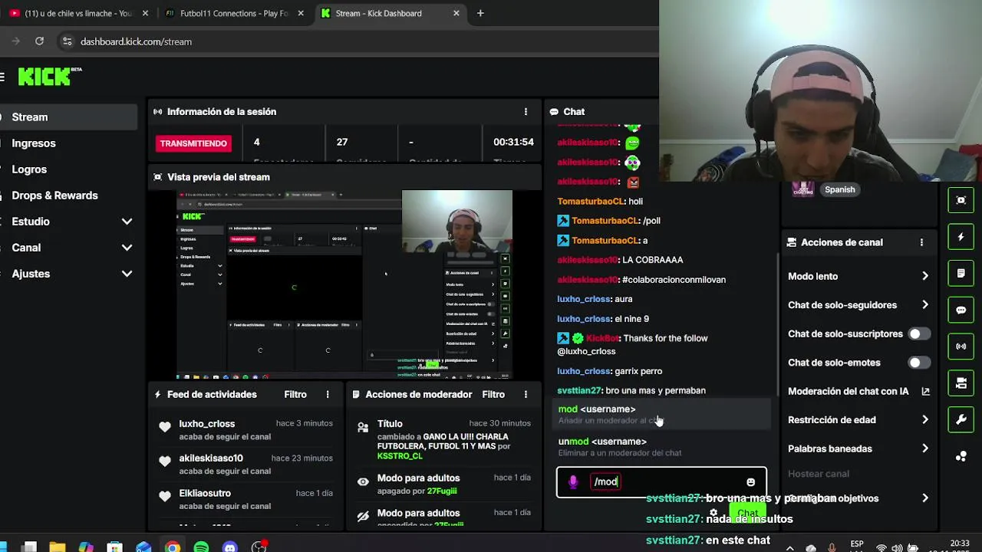Click the purple microphone icon in chat box
This screenshot has width=982, height=552.
(573, 481)
